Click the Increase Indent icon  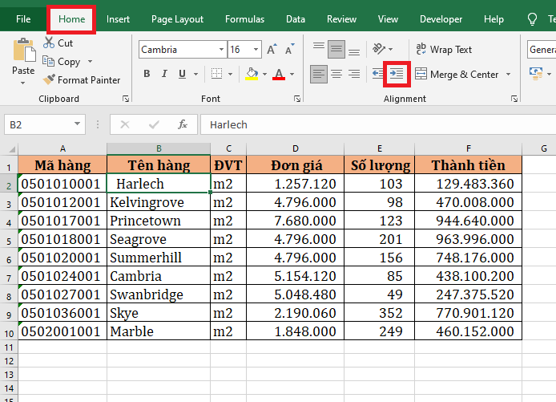click(397, 75)
